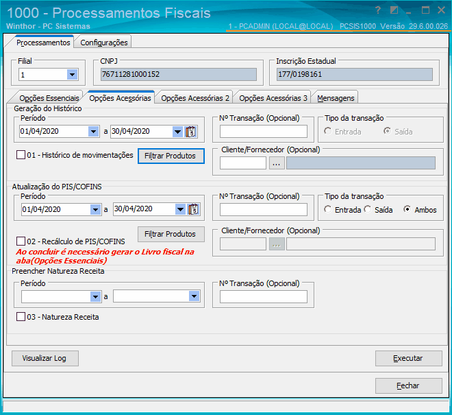
Task: Open start date dropdown 01/04/2020 in Geração do Histórico
Action: tap(93, 132)
